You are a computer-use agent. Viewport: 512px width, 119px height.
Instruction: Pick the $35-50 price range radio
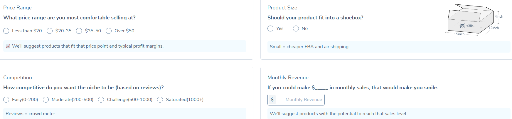point(79,31)
